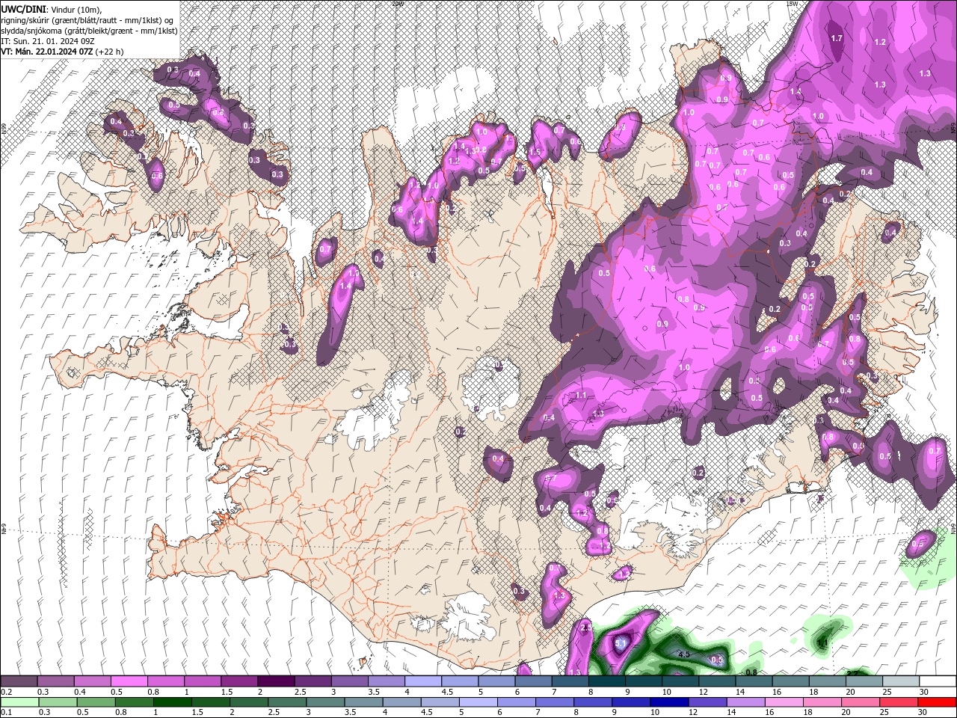Image resolution: width=957 pixels, height=718 pixels.
Task: Pick the 1.5 purple swatch in upper legend
Action: coord(238,681)
